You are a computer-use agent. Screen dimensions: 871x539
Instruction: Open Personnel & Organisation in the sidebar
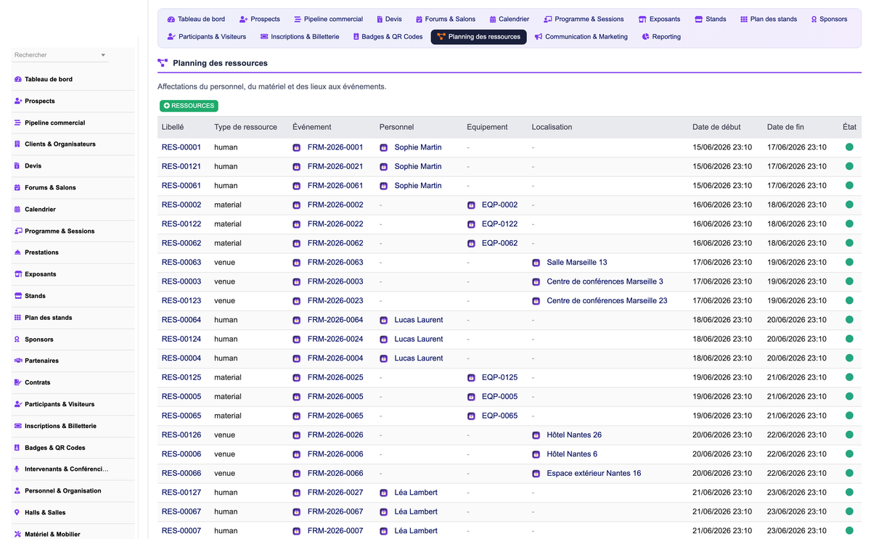click(x=63, y=491)
